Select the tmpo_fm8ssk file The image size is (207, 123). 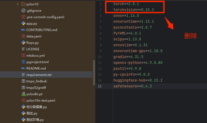pyautogui.click(x=36, y=81)
